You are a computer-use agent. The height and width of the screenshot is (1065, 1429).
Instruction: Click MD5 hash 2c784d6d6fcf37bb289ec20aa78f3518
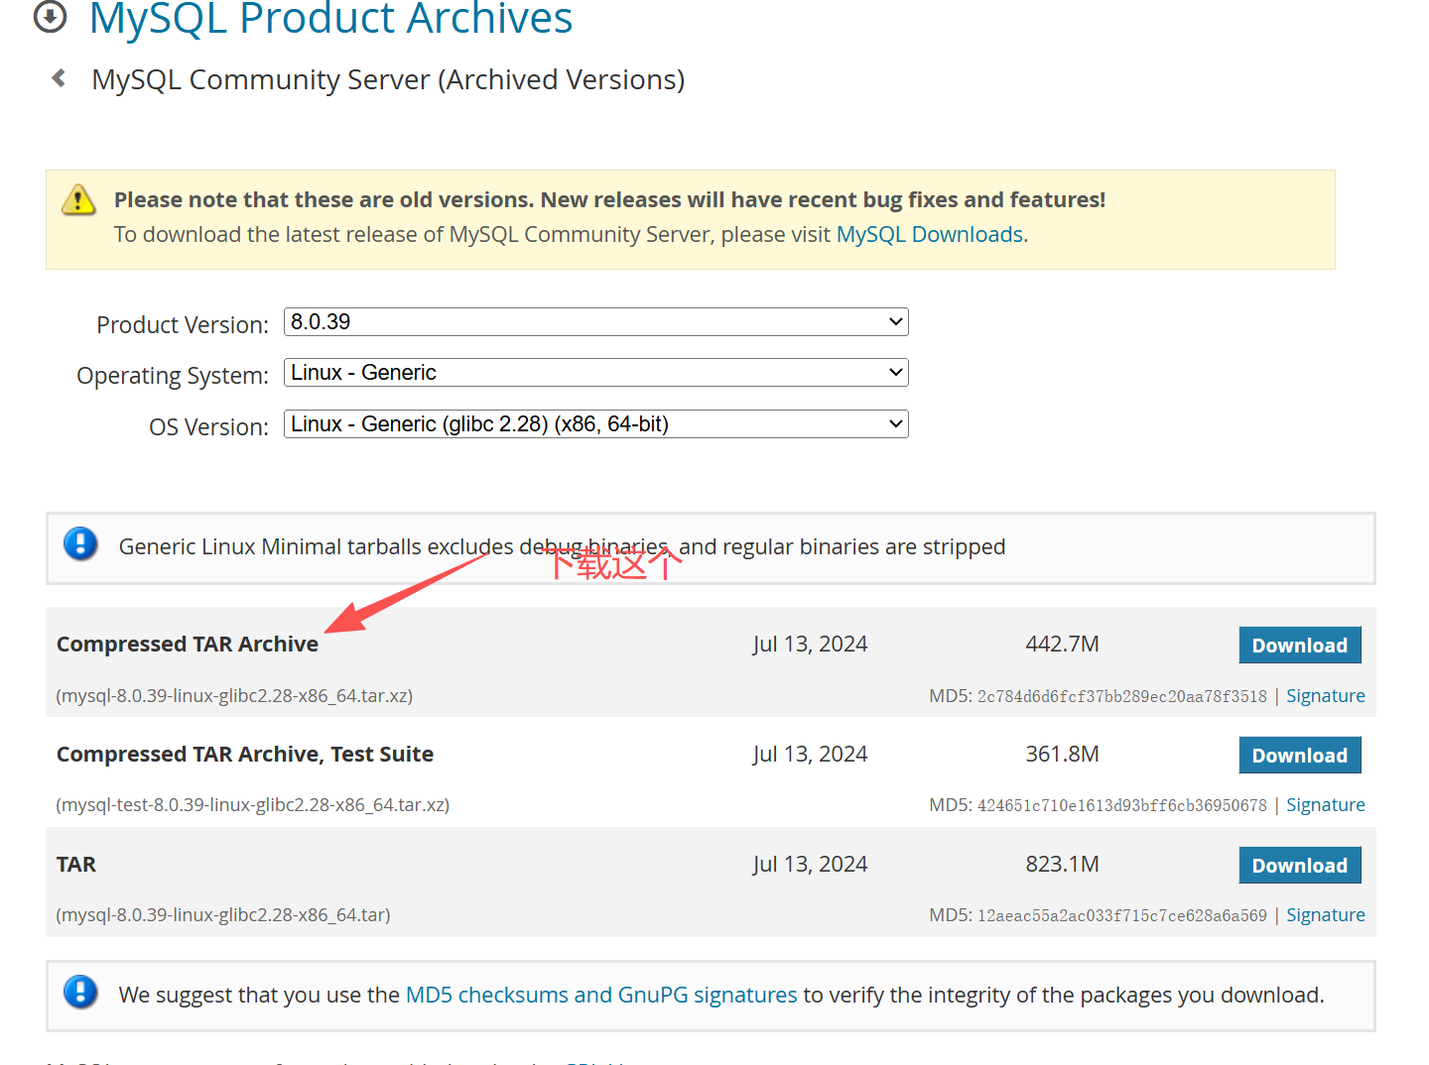pyautogui.click(x=1122, y=696)
